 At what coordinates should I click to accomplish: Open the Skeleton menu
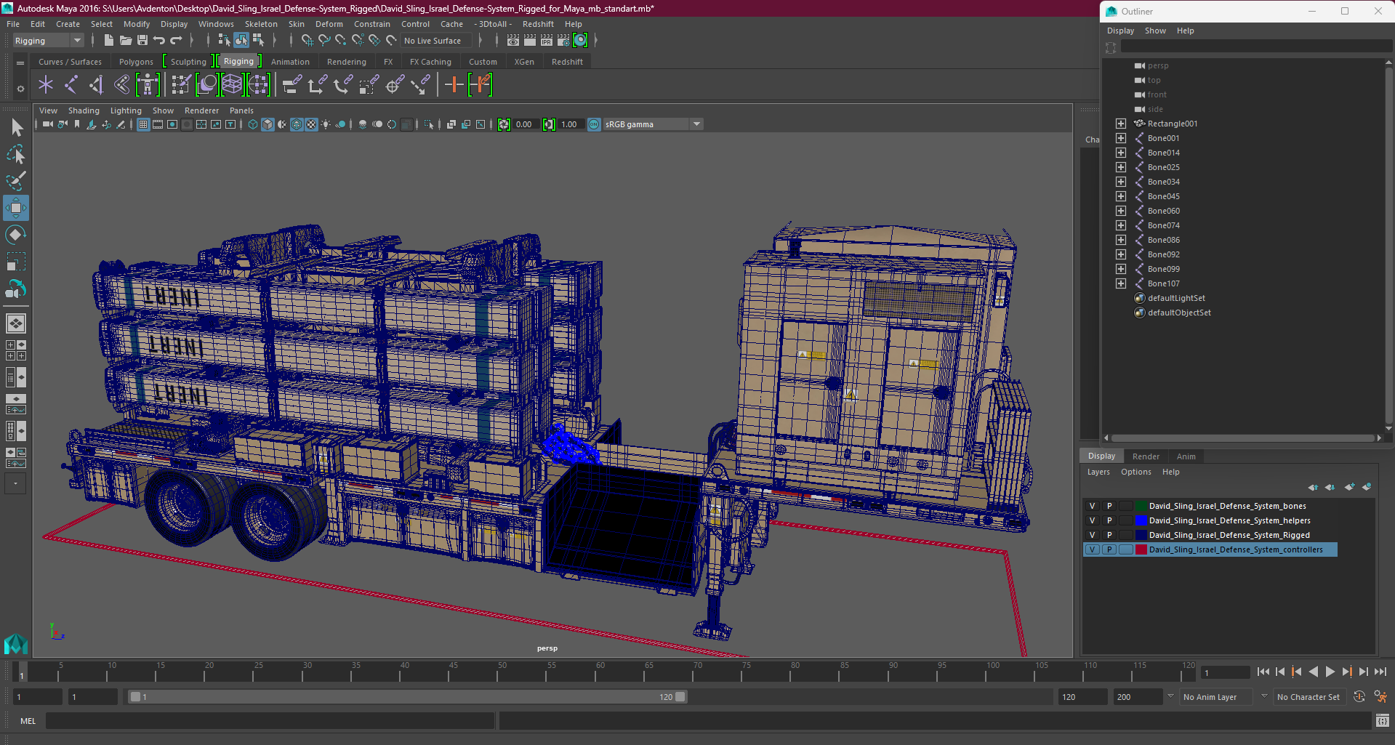pyautogui.click(x=261, y=24)
